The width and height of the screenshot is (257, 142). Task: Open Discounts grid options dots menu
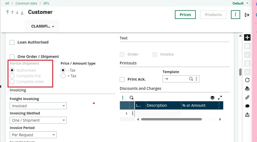tap(123, 98)
